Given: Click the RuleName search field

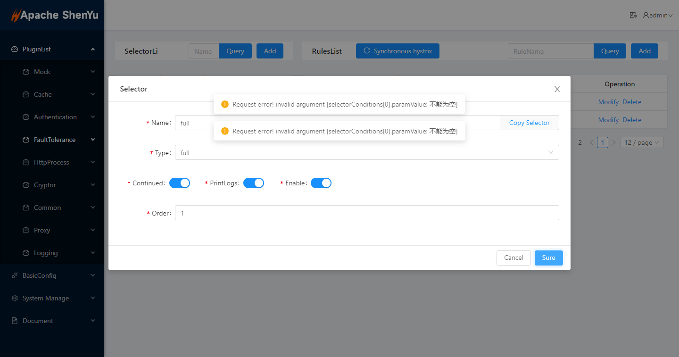Looking at the screenshot, I should (551, 51).
